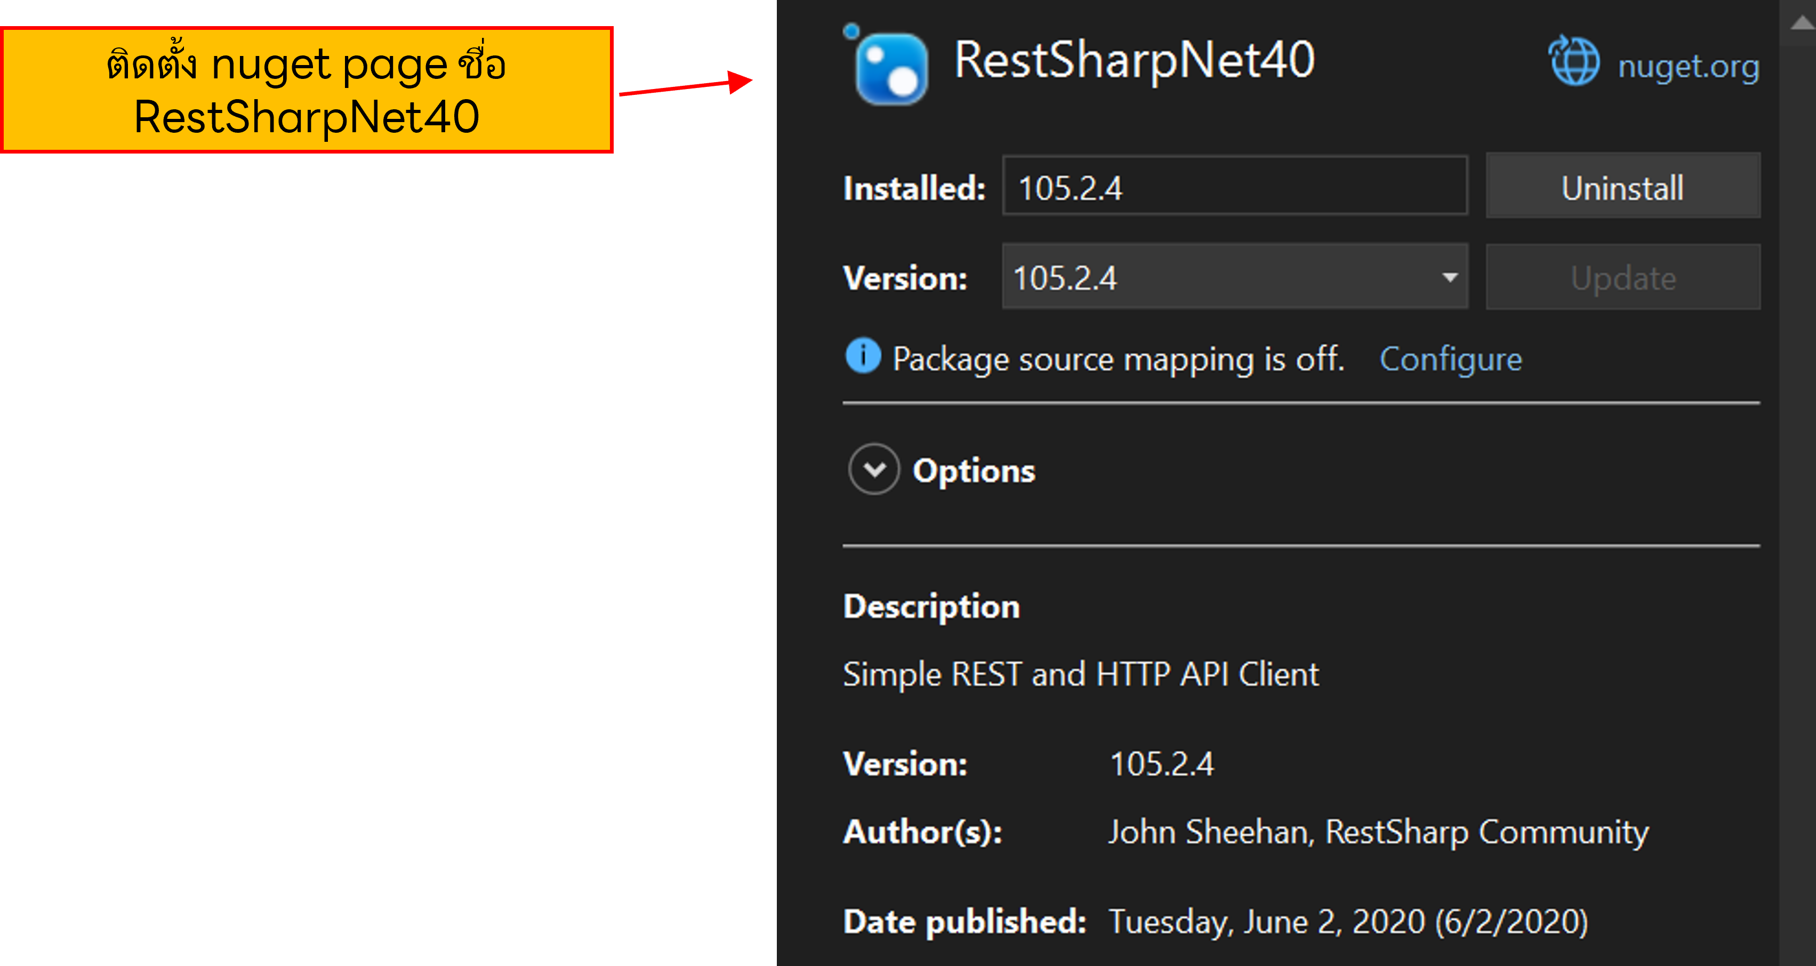Image resolution: width=1816 pixels, height=966 pixels.
Task: Click the scrollbar up arrow at top right
Action: (x=1802, y=22)
